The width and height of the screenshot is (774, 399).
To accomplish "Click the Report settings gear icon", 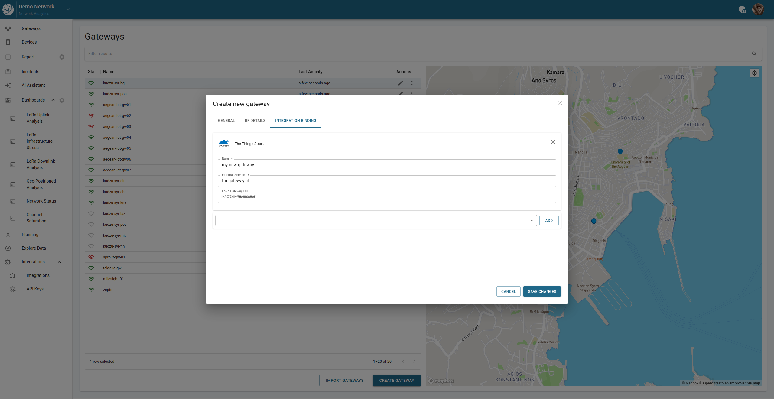I will point(62,57).
